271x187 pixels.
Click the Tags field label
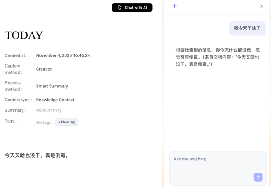coord(10,121)
